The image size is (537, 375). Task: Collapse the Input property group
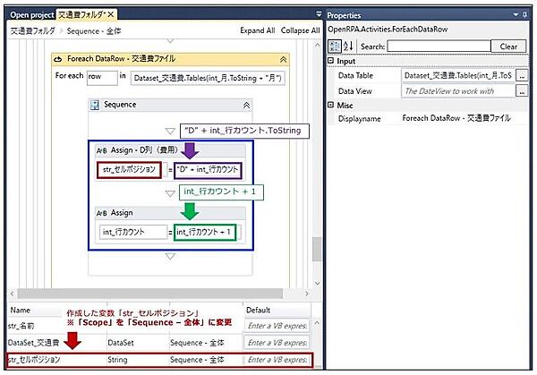(331, 61)
